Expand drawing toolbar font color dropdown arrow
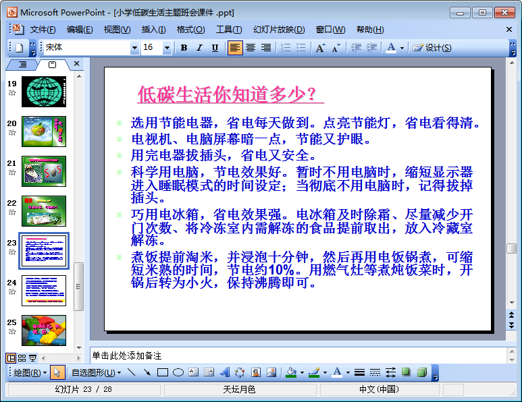The height and width of the screenshot is (402, 522). (348, 372)
